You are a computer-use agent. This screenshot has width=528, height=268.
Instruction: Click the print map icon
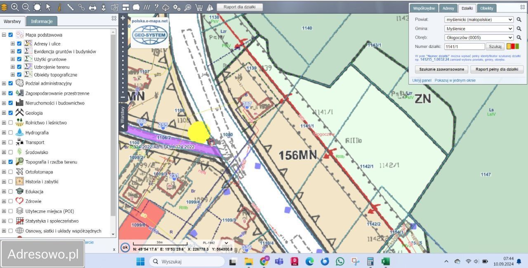pyautogui.click(x=92, y=7)
